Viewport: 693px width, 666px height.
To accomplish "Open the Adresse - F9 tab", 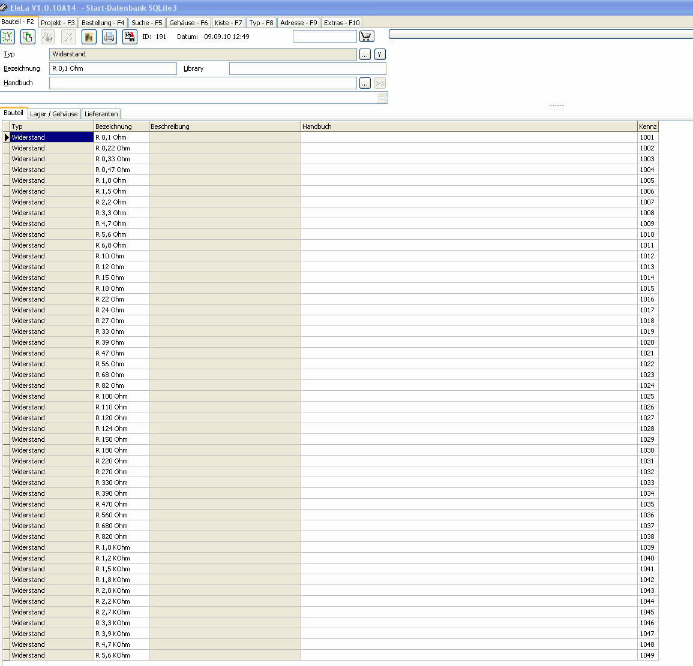I will (x=298, y=23).
